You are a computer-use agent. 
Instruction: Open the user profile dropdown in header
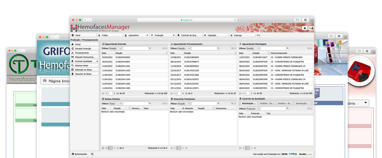click(x=311, y=28)
